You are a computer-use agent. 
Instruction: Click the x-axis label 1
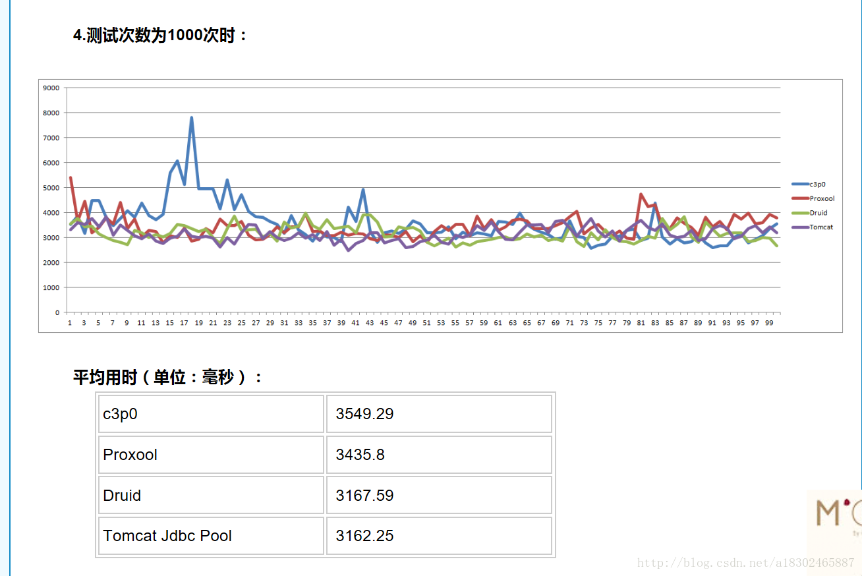(x=70, y=323)
